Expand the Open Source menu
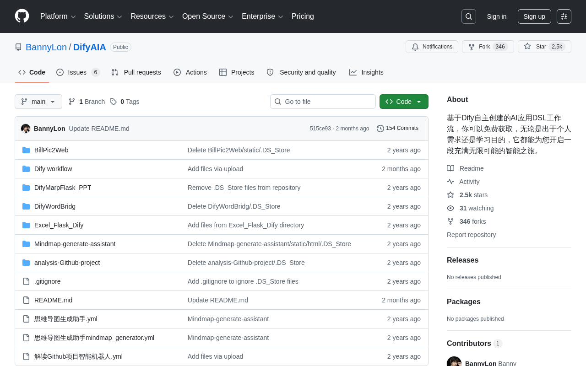The height and width of the screenshot is (366, 586). pyautogui.click(x=208, y=16)
